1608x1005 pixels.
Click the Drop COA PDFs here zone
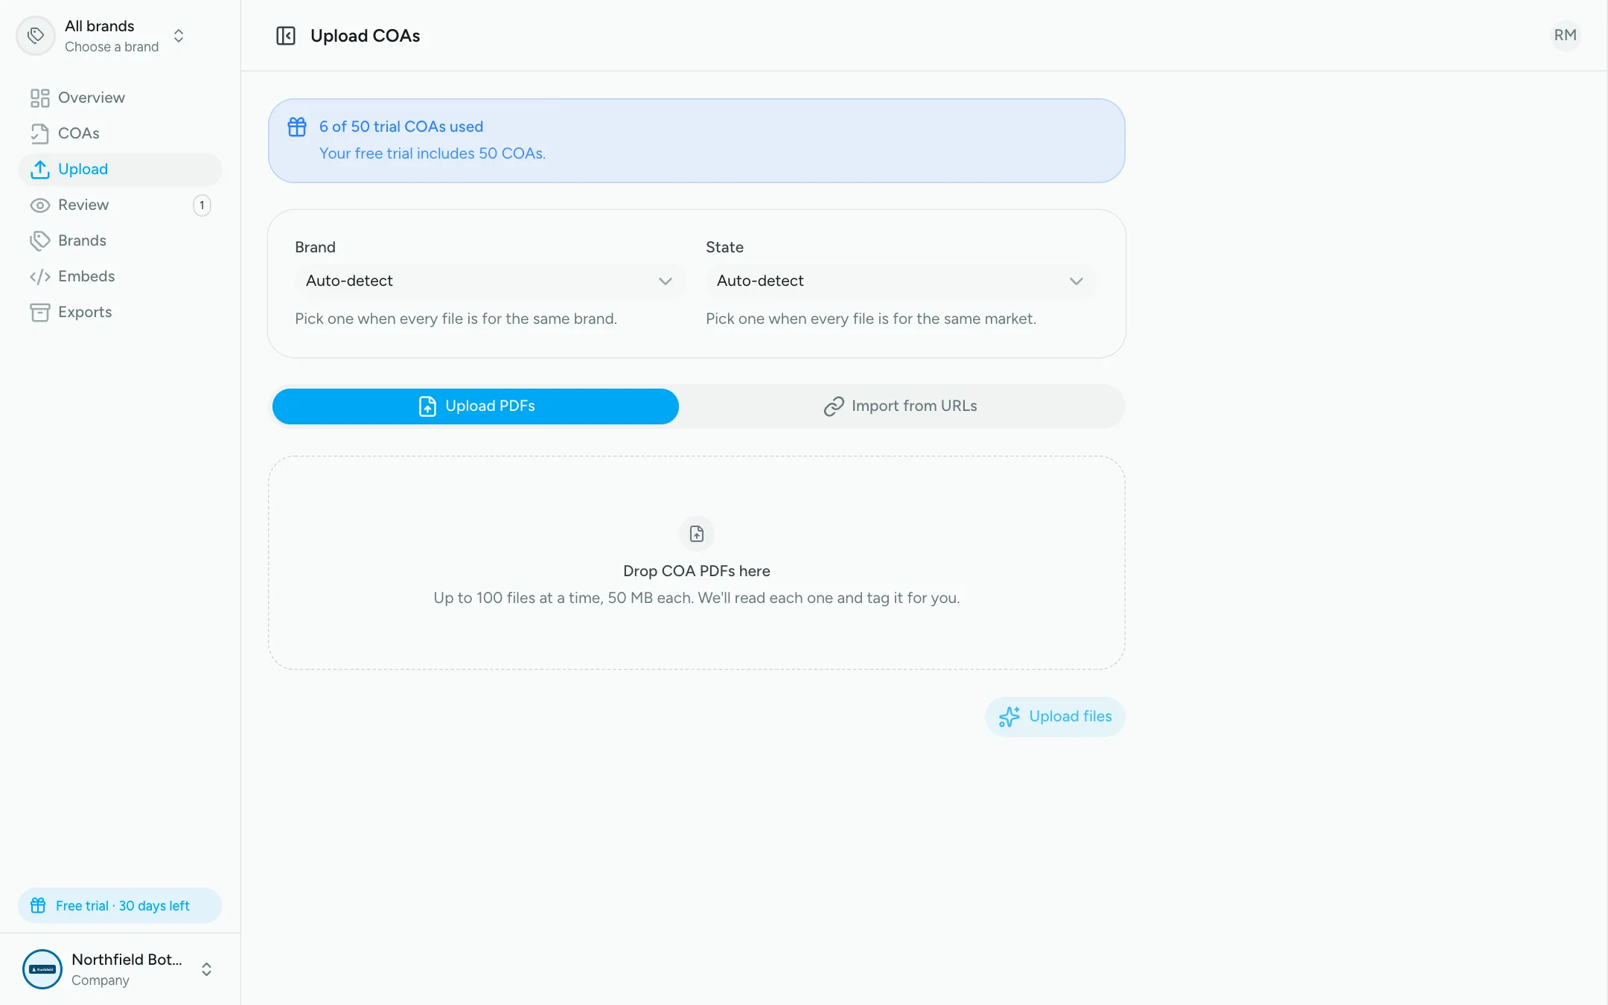pos(697,563)
